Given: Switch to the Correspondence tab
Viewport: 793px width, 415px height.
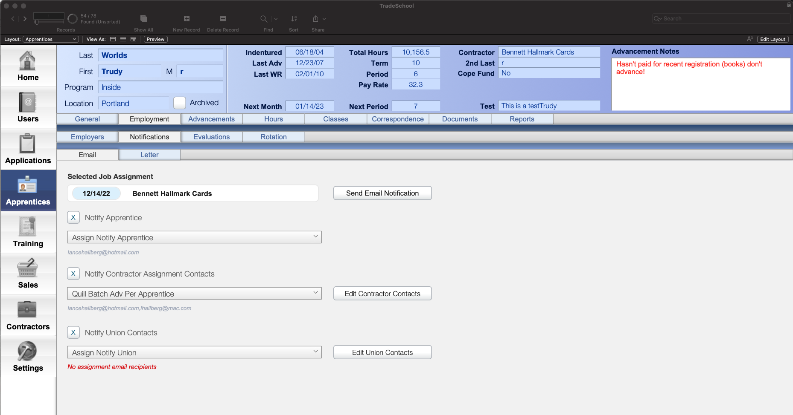Looking at the screenshot, I should tap(398, 119).
